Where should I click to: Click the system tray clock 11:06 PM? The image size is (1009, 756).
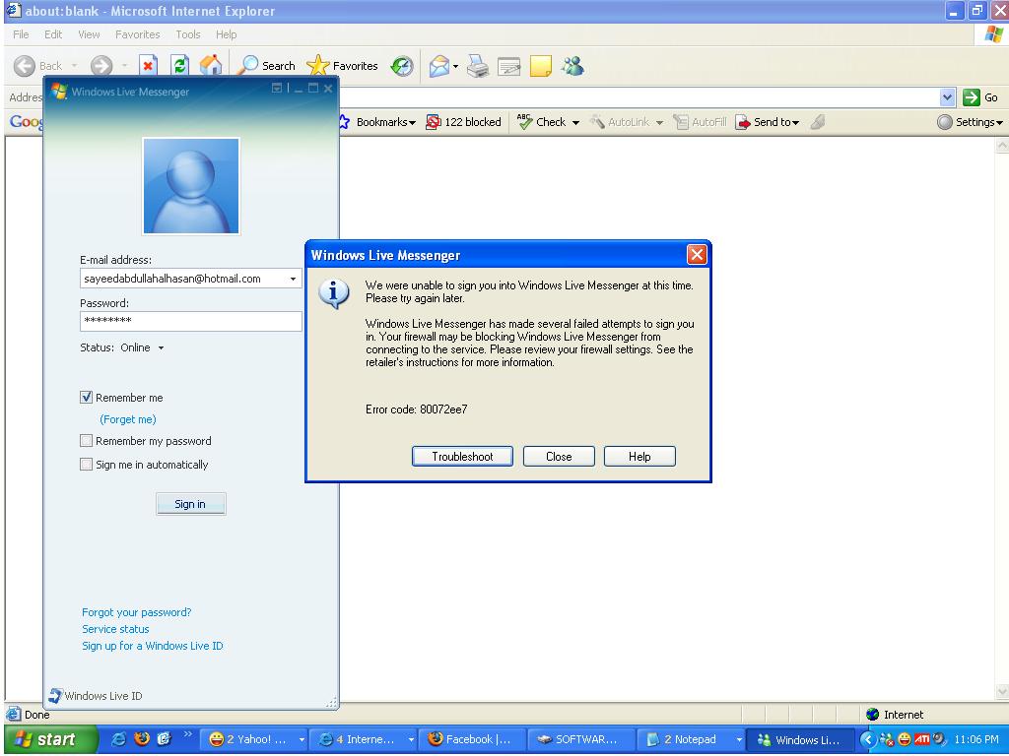pos(976,739)
